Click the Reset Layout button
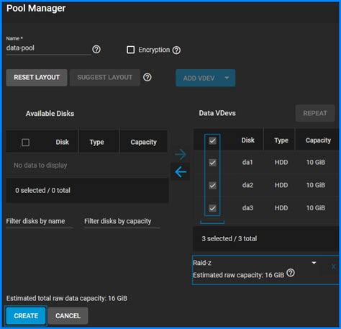The height and width of the screenshot is (329, 341). click(37, 78)
